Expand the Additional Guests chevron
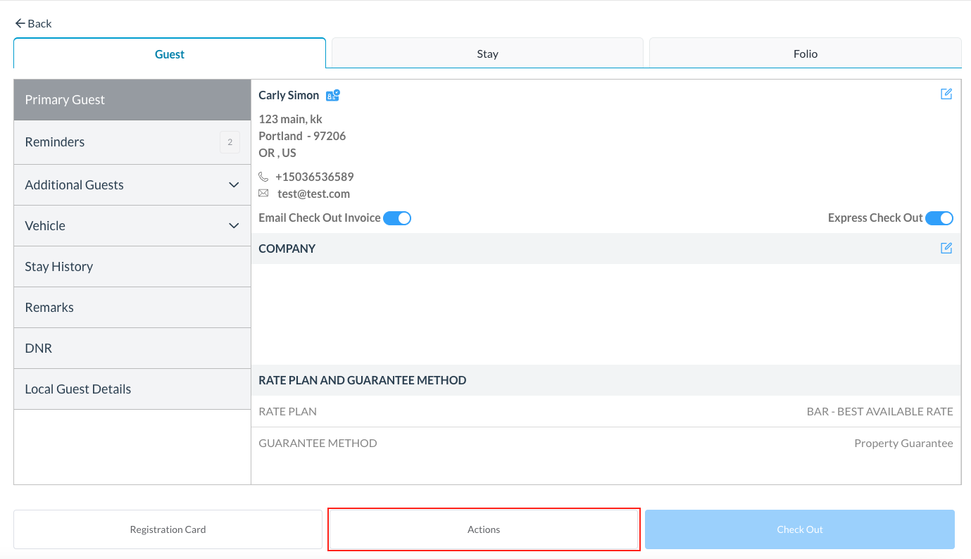Screen dimensions: 971x559 (234, 185)
